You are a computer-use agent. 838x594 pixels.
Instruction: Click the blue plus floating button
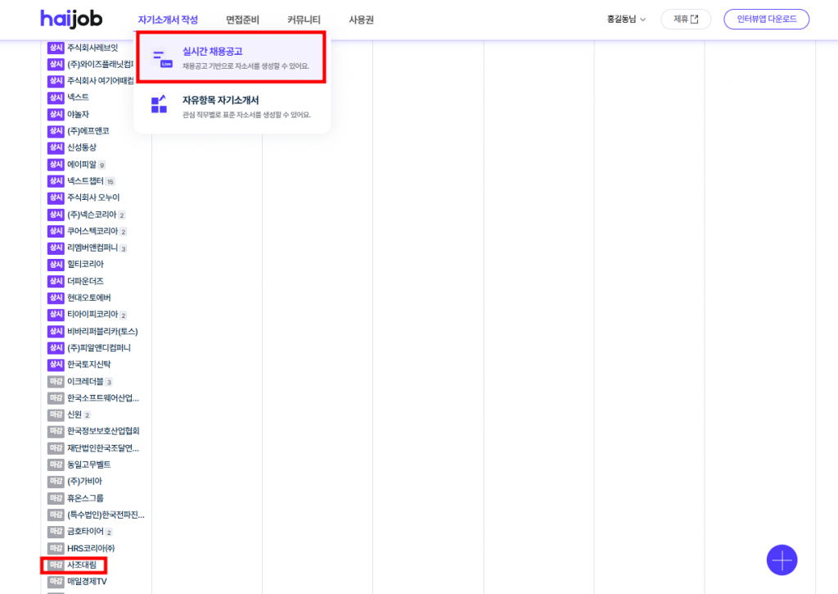click(x=782, y=560)
